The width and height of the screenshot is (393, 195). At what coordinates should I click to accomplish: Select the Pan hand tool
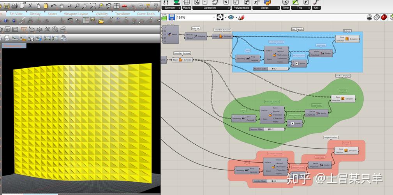click(x=62, y=5)
